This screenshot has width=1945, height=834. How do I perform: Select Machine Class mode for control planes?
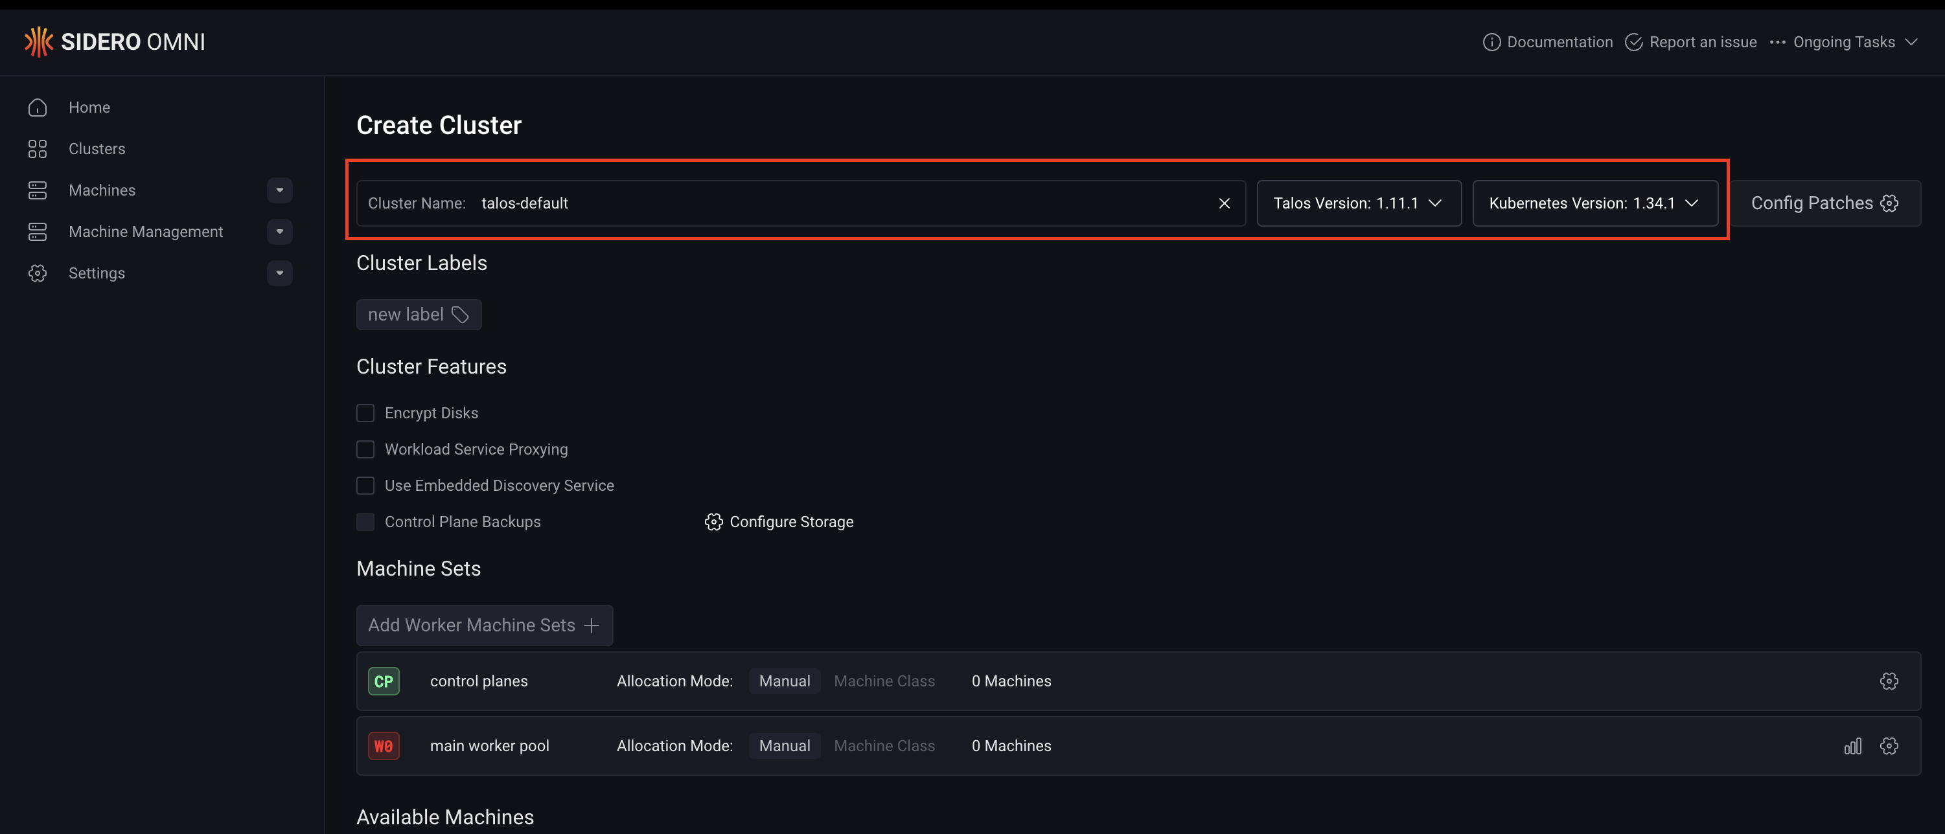[883, 681]
